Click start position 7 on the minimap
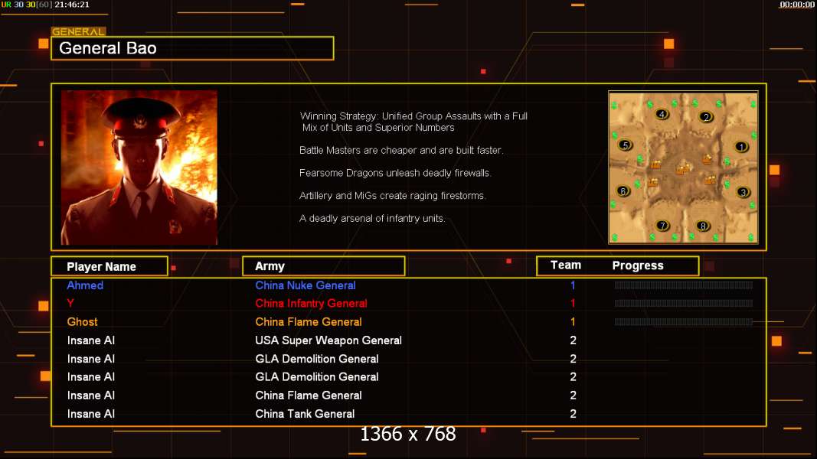Viewport: 817px width, 459px height. click(662, 226)
